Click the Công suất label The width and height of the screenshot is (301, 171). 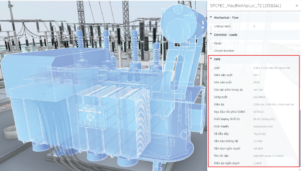click(220, 97)
